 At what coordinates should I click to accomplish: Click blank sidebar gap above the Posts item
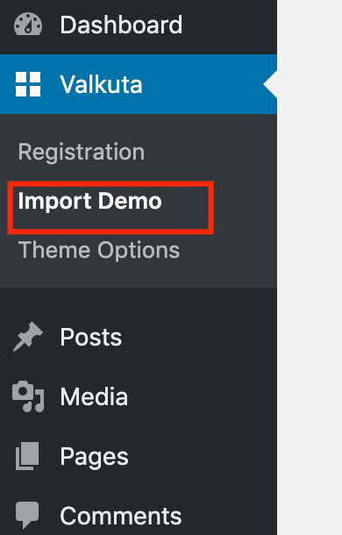139,303
